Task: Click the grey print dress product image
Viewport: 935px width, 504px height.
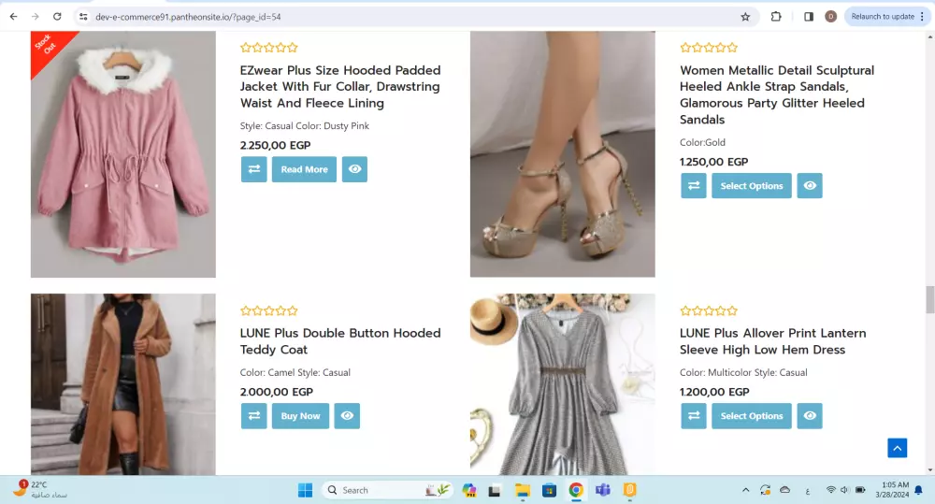Action: pos(562,384)
